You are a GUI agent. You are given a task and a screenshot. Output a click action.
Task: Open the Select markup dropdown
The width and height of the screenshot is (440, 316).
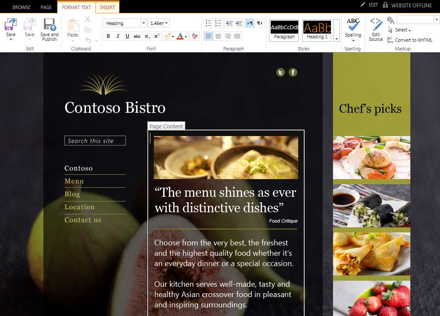click(403, 30)
